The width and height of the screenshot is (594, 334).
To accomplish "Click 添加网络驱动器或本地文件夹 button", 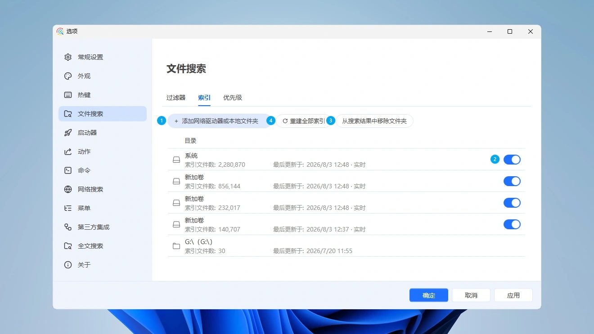I will 219,121.
